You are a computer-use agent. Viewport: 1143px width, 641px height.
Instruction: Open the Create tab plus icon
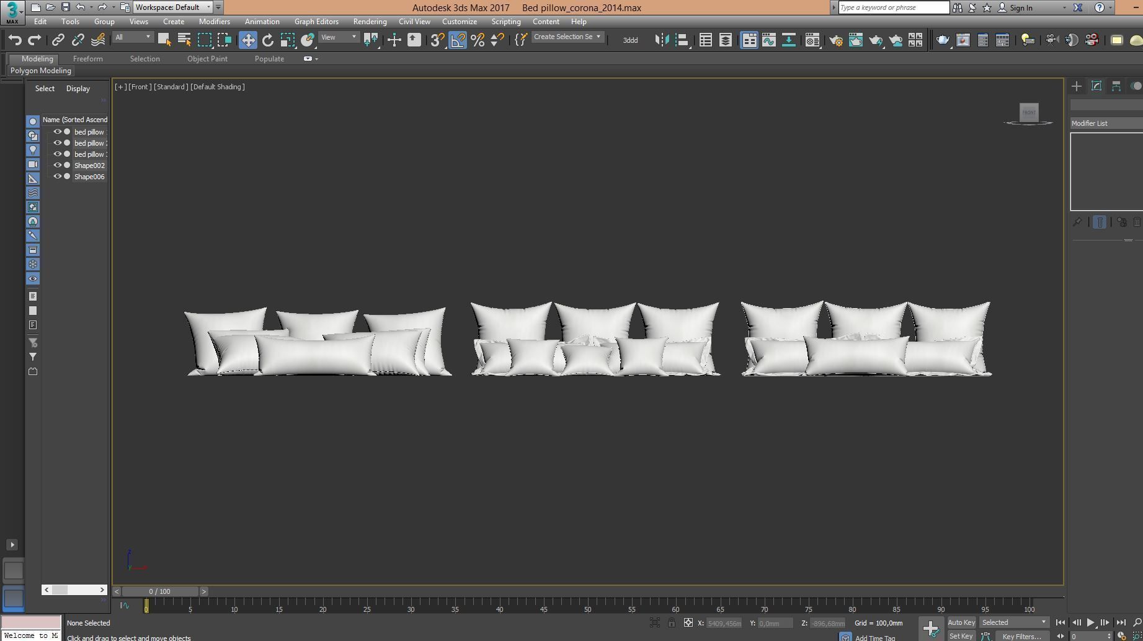pos(1077,86)
